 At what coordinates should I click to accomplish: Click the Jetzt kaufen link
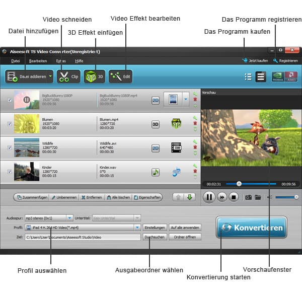pos(255,61)
